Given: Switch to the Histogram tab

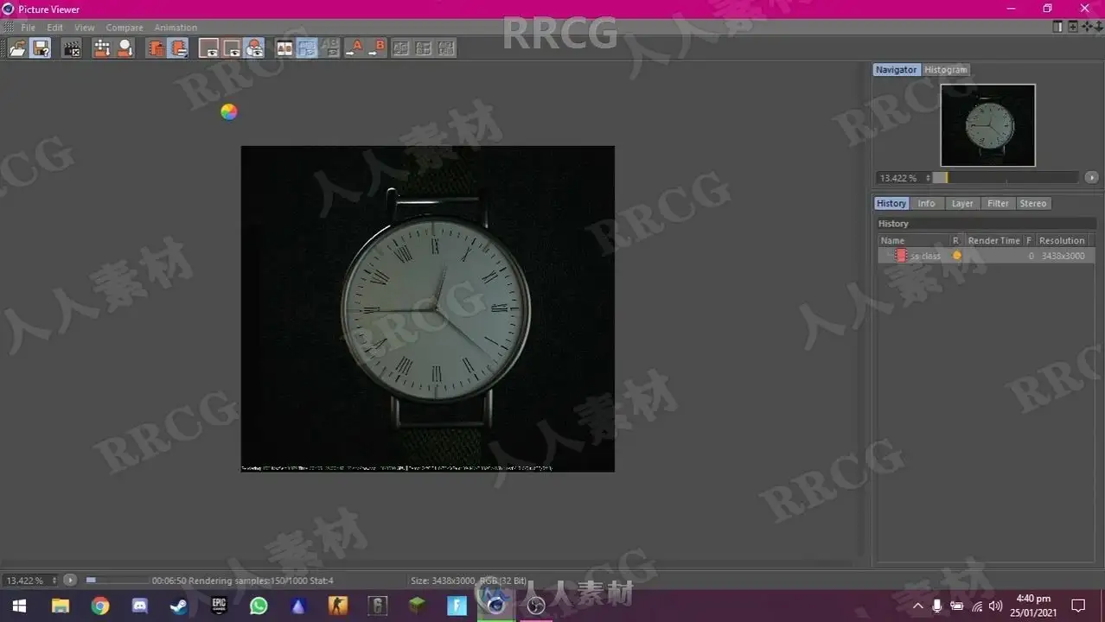Looking at the screenshot, I should click(x=946, y=70).
